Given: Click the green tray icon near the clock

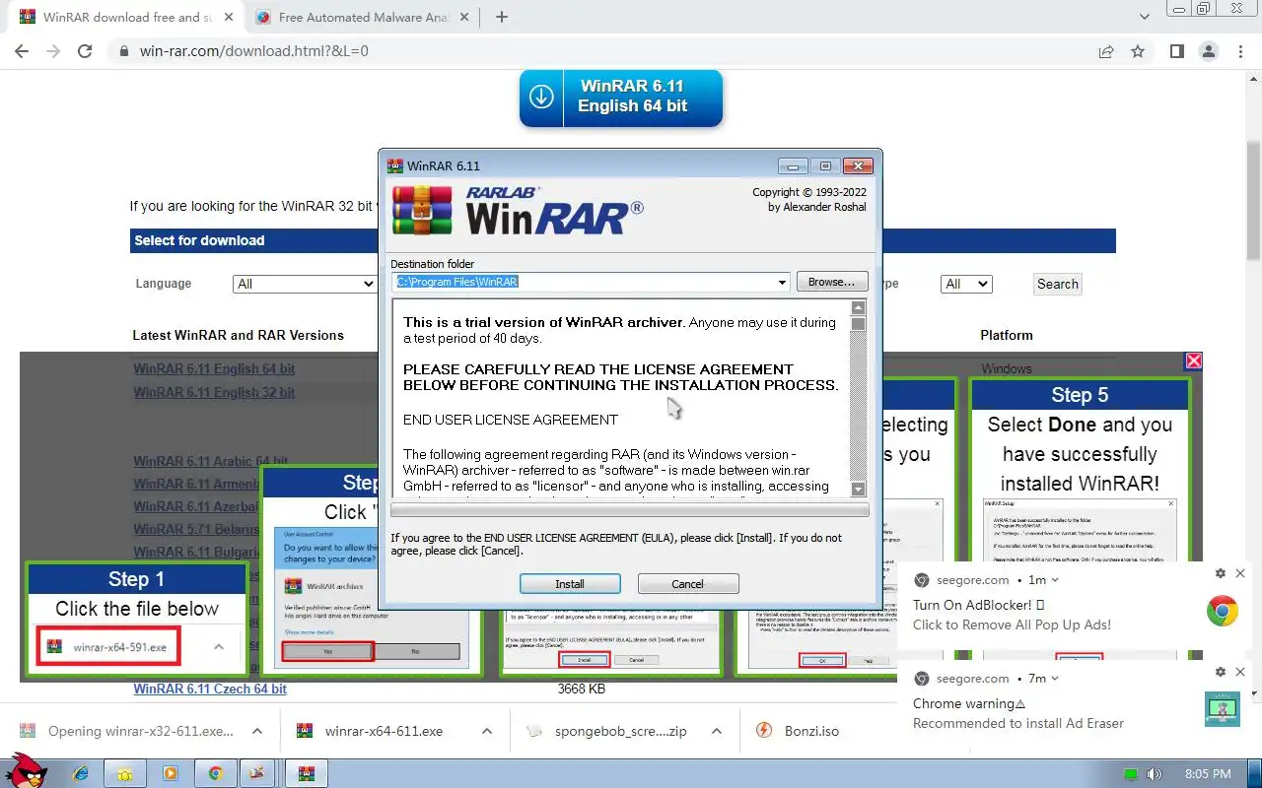Looking at the screenshot, I should tap(1132, 774).
